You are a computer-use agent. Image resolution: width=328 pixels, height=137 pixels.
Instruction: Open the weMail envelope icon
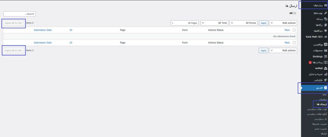click(325, 68)
